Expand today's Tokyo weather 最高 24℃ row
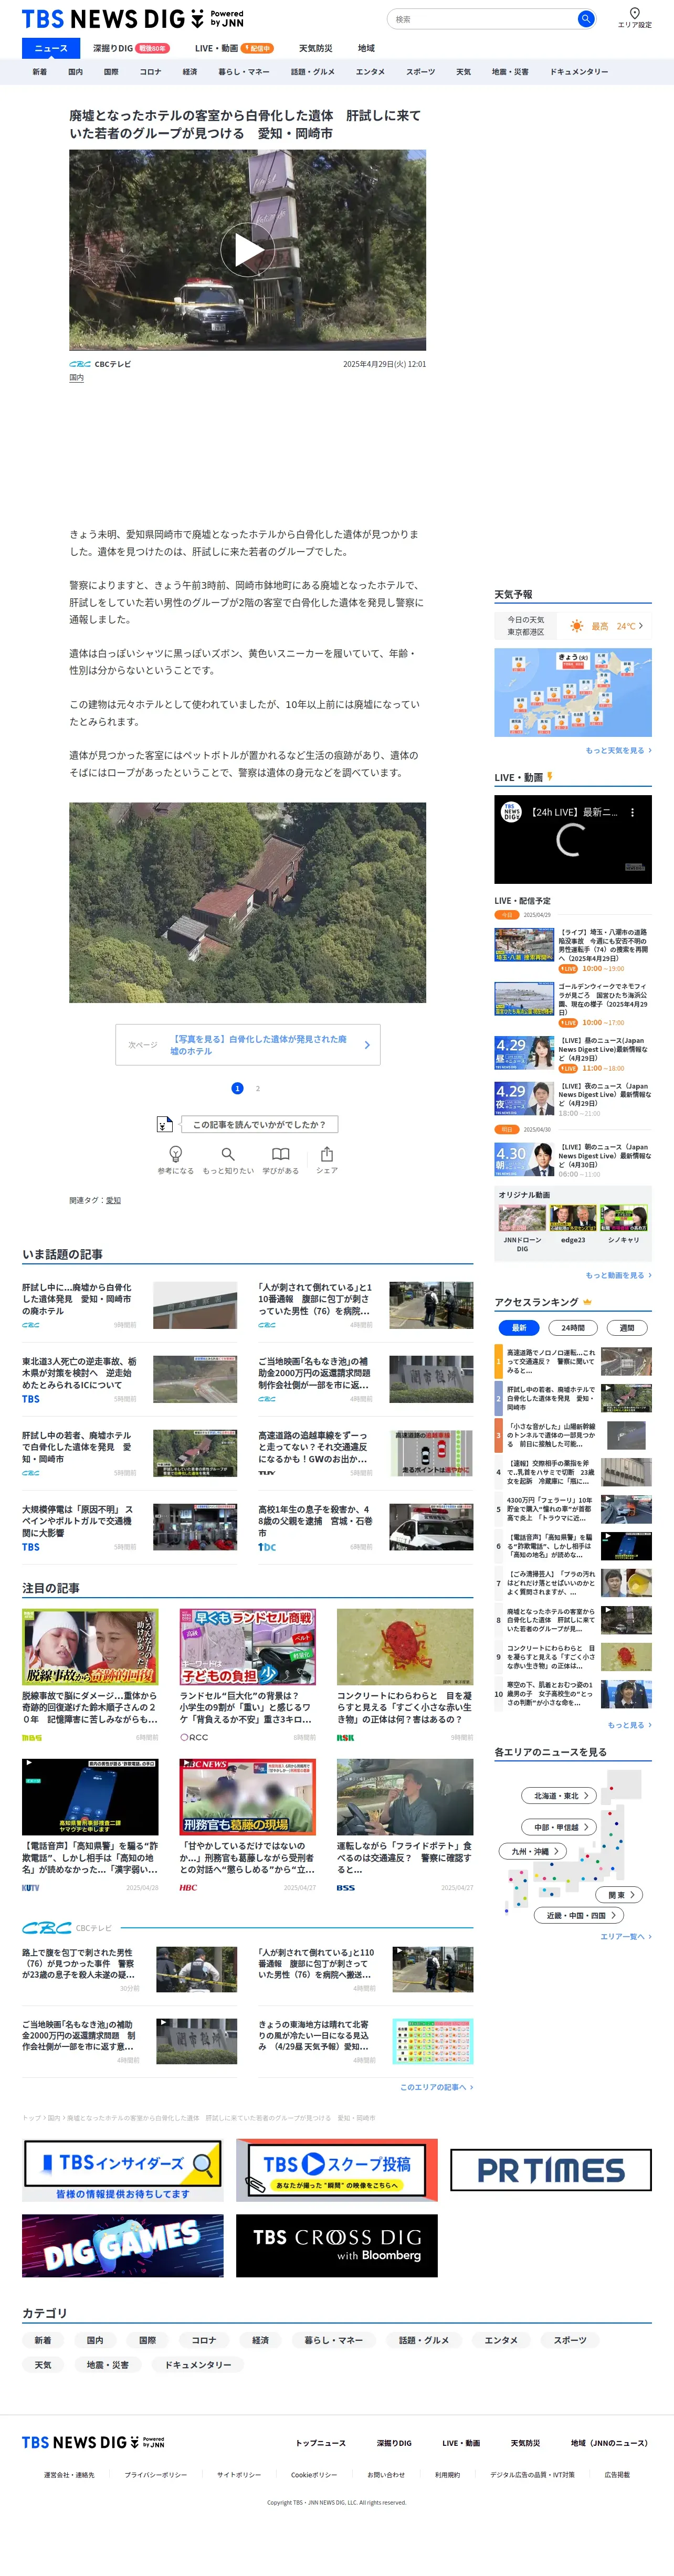Viewport: 674px width, 2576px height. [x=573, y=626]
